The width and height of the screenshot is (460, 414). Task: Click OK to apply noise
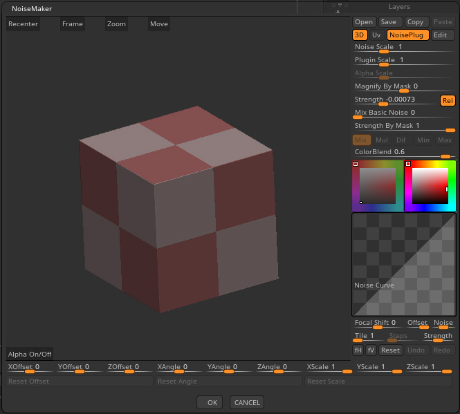212,403
